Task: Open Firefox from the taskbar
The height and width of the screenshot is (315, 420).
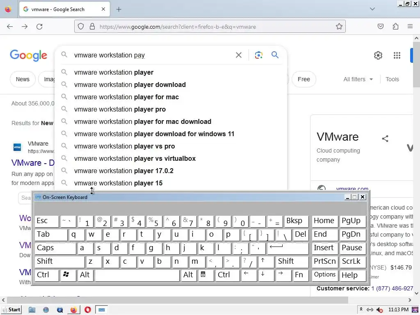Action: 74,310
